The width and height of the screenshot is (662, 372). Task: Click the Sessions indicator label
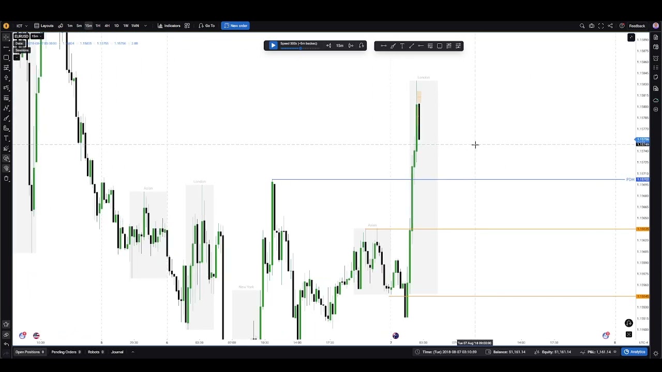(x=22, y=50)
